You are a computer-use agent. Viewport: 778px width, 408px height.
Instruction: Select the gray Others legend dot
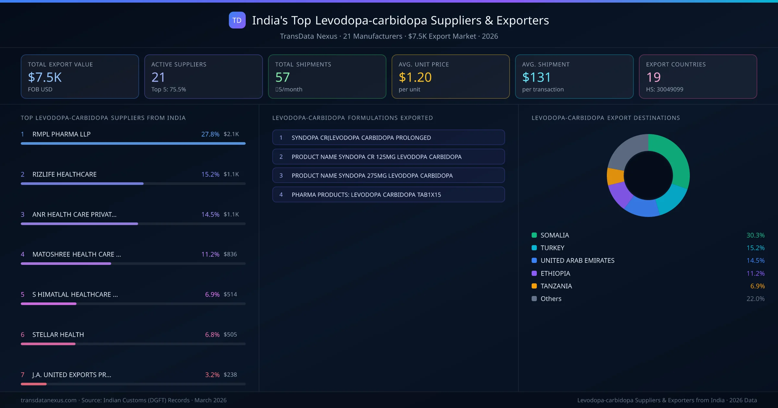point(534,299)
